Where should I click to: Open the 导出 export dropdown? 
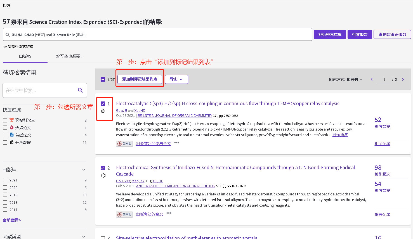coord(176,79)
